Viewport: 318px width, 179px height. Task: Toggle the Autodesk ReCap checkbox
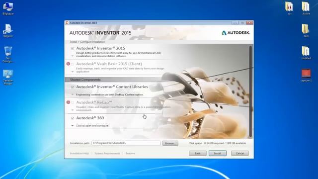point(73,102)
